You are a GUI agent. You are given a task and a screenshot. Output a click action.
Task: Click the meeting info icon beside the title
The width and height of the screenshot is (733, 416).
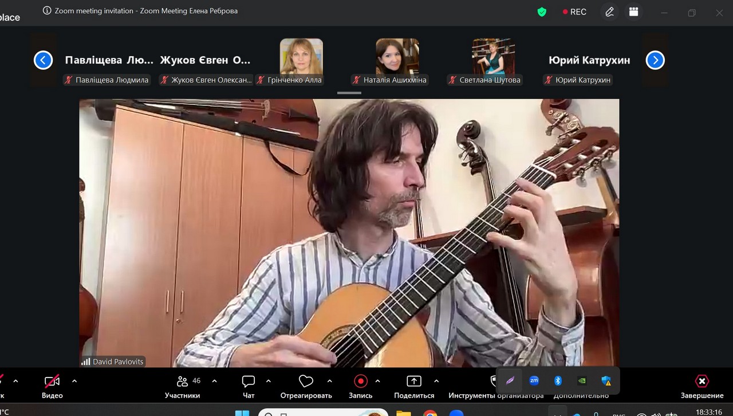[47, 11]
